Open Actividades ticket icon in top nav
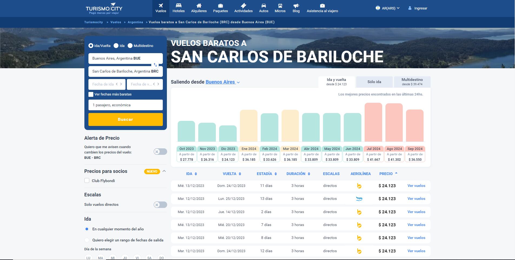Viewport: 515px width, 260px height. point(243,5)
